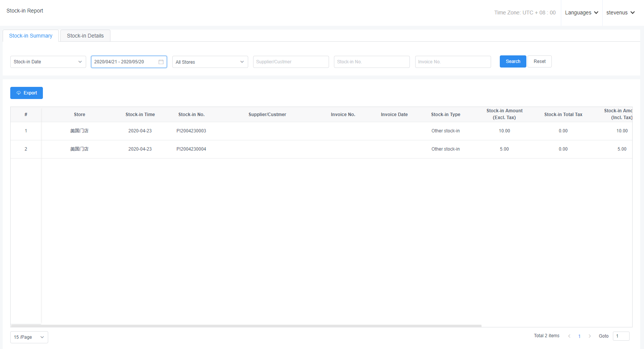Click the Reset button
Viewport: 644px width, 349px height.
point(539,61)
